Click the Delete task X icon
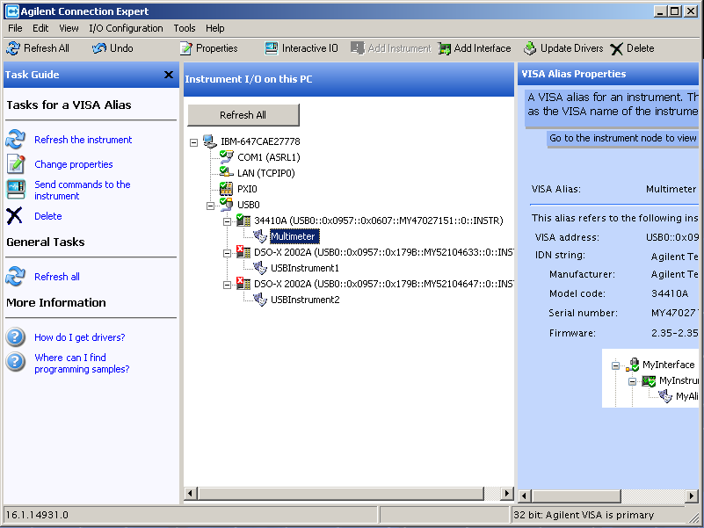 point(14,216)
